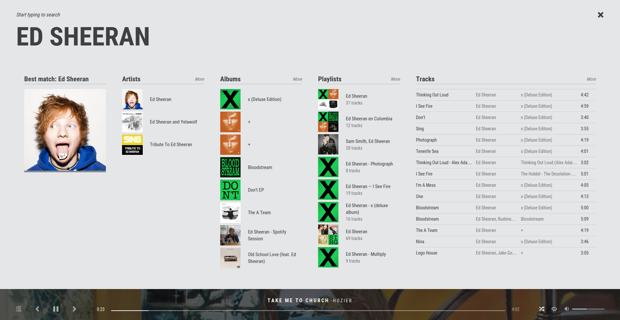
Task: Skip to the next track
Action: click(74, 309)
